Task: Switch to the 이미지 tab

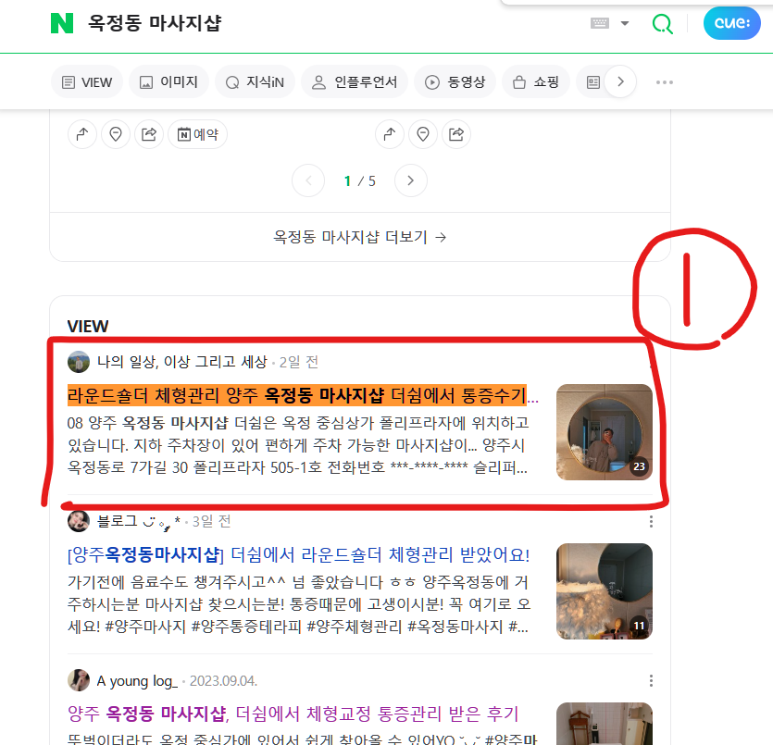Action: tap(169, 81)
